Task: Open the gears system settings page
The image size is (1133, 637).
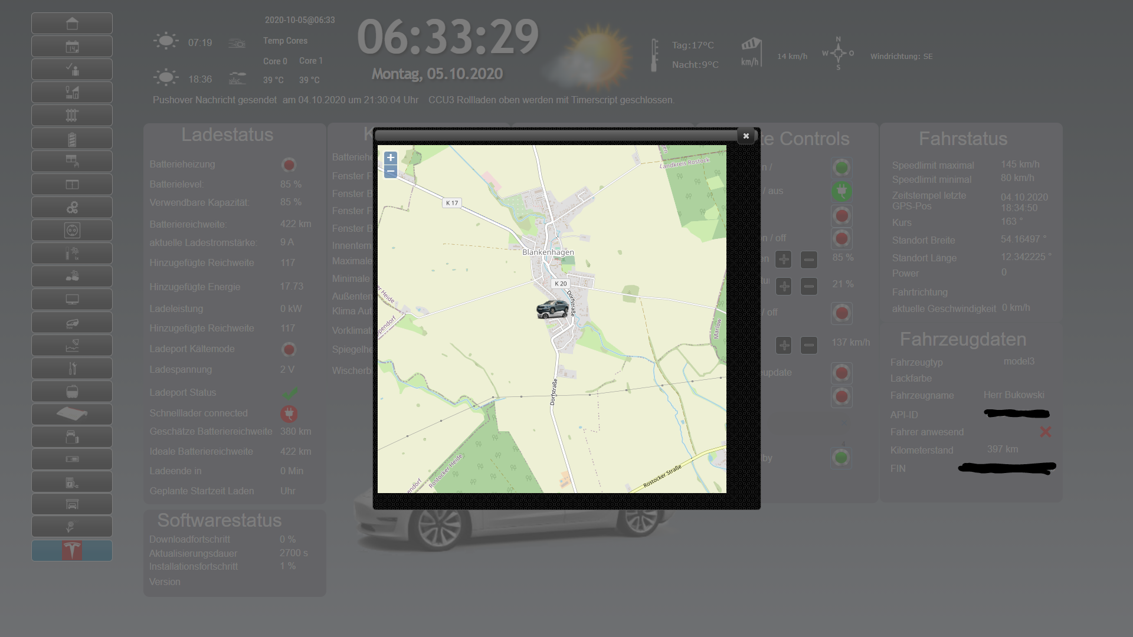Action: [x=72, y=208]
